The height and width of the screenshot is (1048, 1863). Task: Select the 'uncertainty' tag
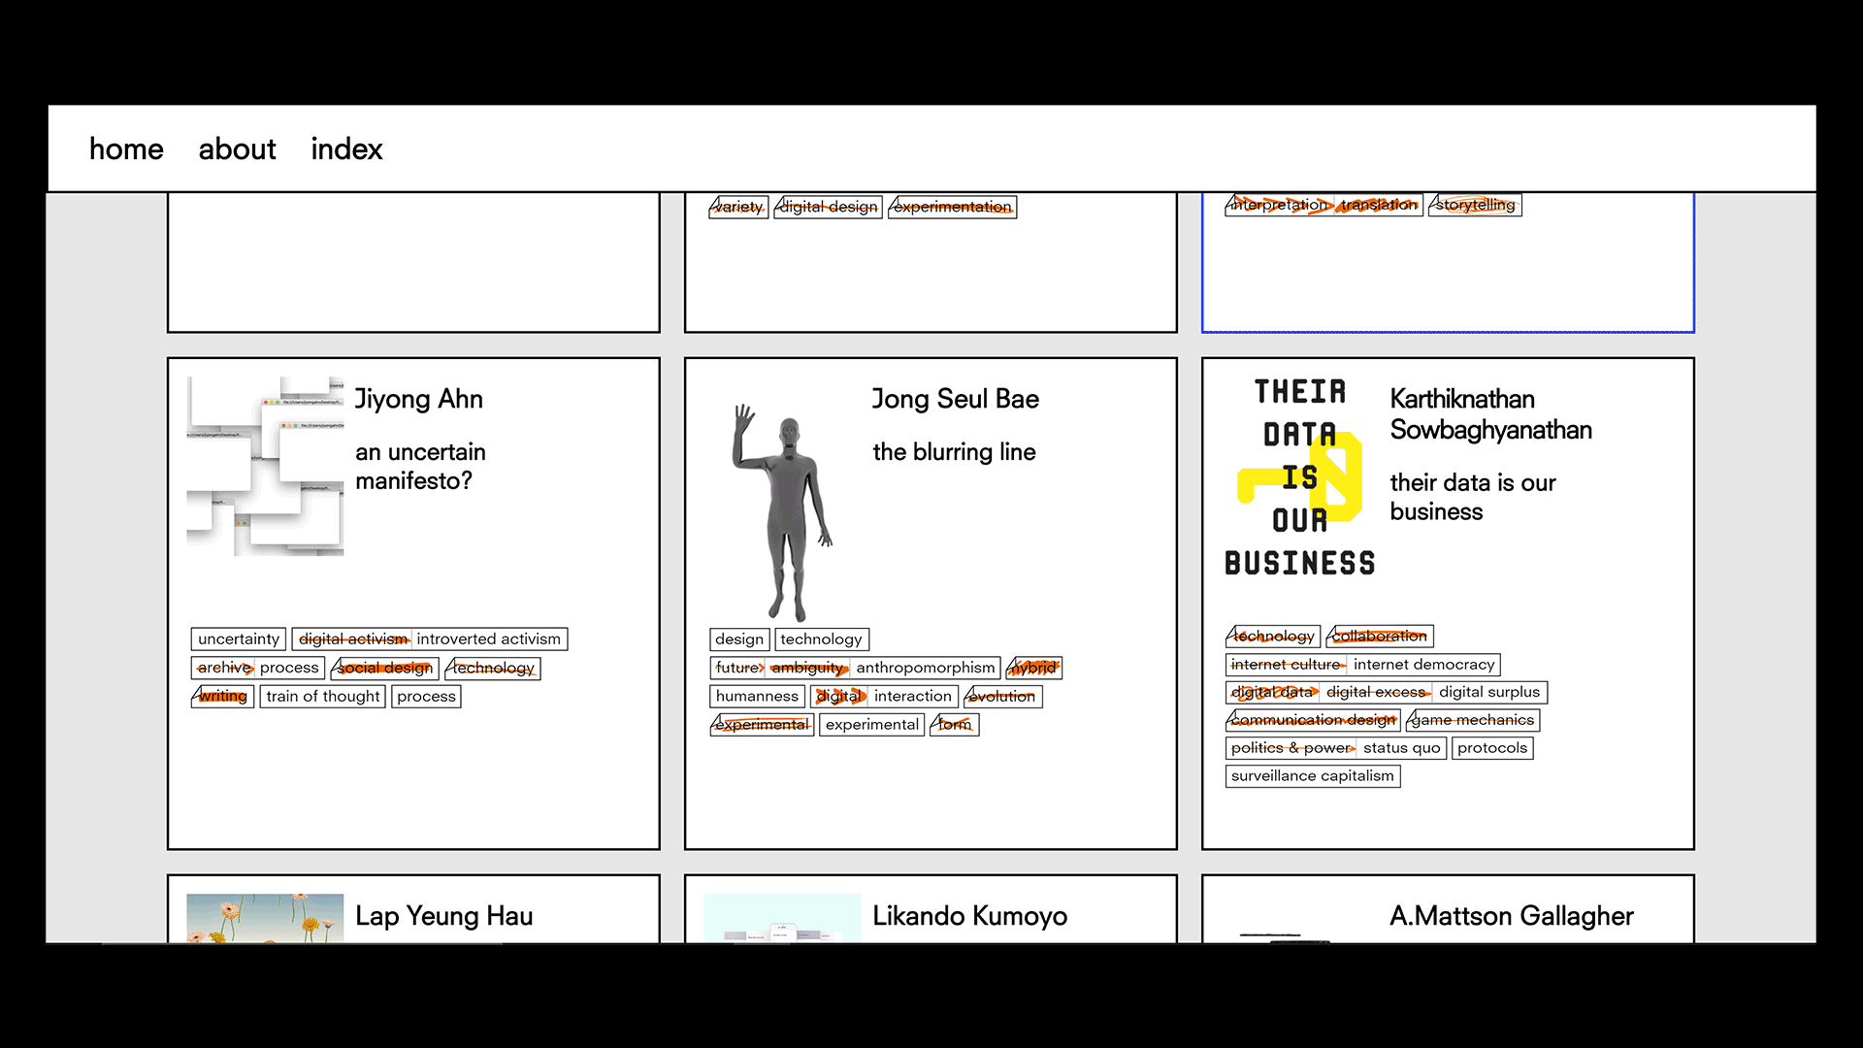tap(238, 639)
